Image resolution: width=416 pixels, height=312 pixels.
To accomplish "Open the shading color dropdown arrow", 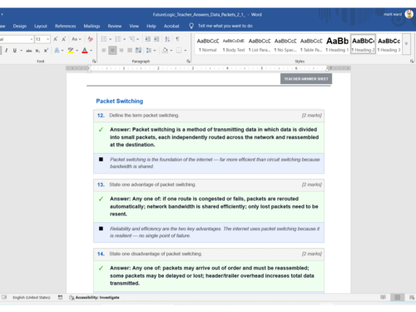I will (x=171, y=51).
